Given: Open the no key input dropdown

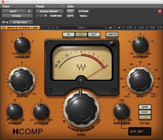Looking at the screenshot, I should [21, 22].
